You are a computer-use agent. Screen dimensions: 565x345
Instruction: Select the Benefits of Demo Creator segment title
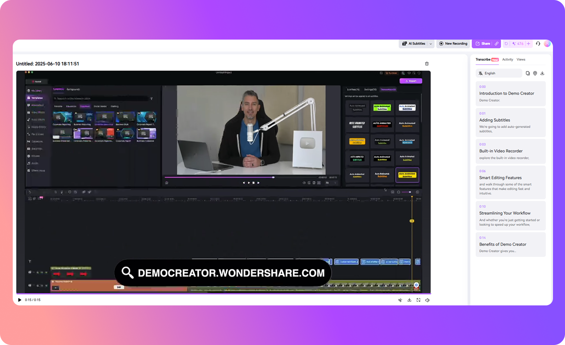tap(503, 244)
